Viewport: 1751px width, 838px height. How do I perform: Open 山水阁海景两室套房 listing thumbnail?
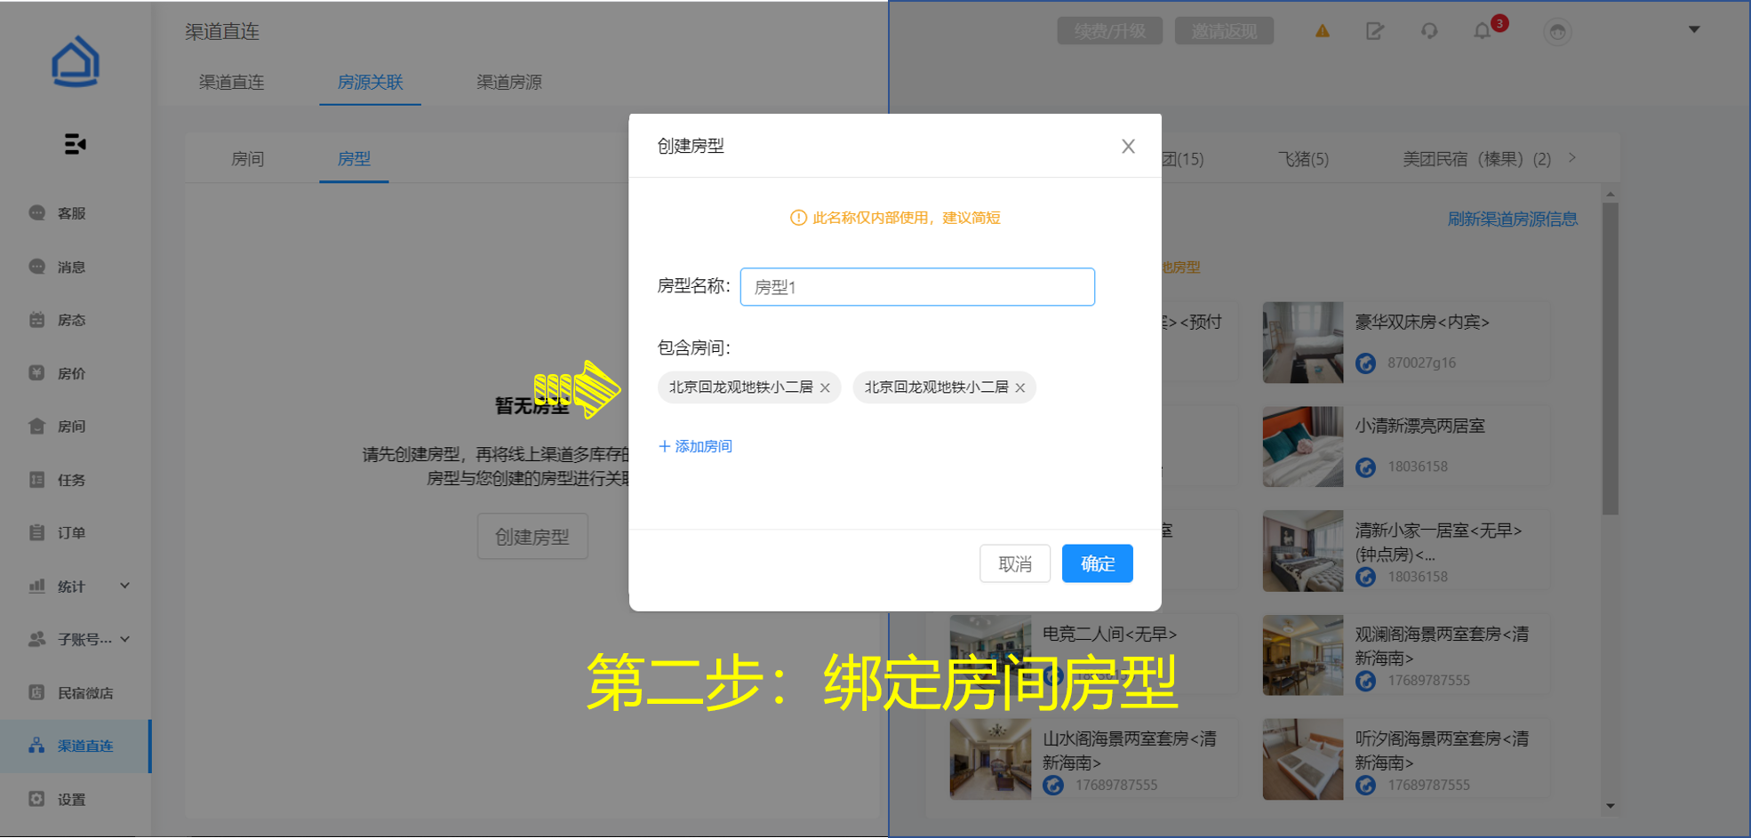coord(990,760)
